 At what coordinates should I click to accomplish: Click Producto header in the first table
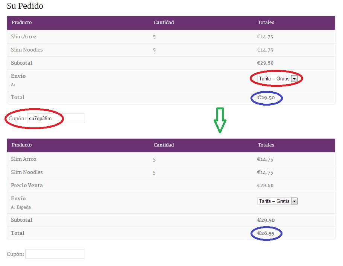pyautogui.click(x=21, y=23)
